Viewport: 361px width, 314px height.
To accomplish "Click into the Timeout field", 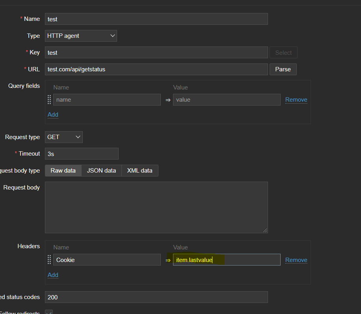I will click(x=82, y=154).
